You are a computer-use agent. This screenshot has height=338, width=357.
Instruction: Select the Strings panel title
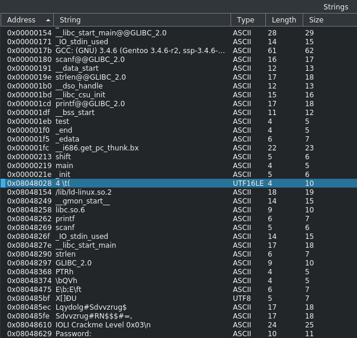336,7
